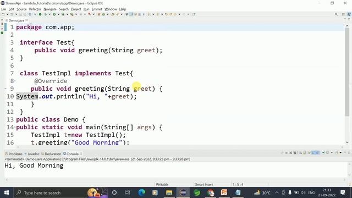This screenshot has width=352, height=198.
Task: Toggle Mark Occurrences in toolbar
Action: tap(131, 14)
